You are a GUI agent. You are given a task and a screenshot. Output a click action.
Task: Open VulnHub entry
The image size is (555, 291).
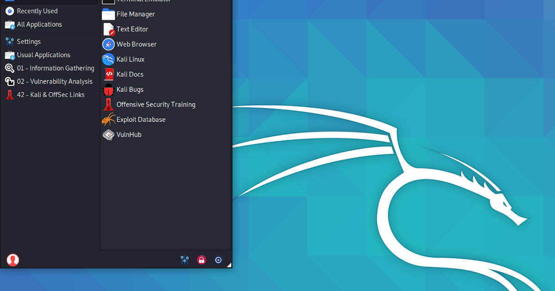point(166,134)
